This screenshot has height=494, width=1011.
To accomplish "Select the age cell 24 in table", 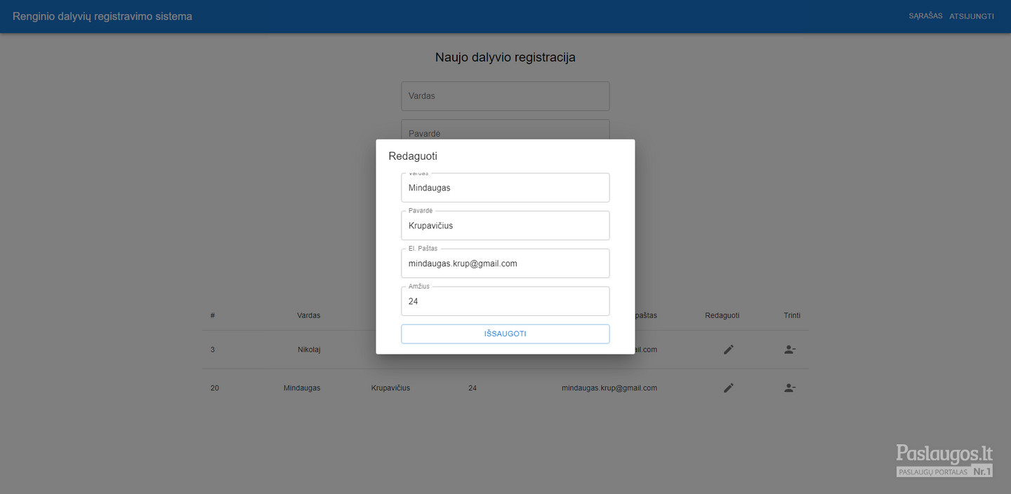I will pyautogui.click(x=473, y=387).
